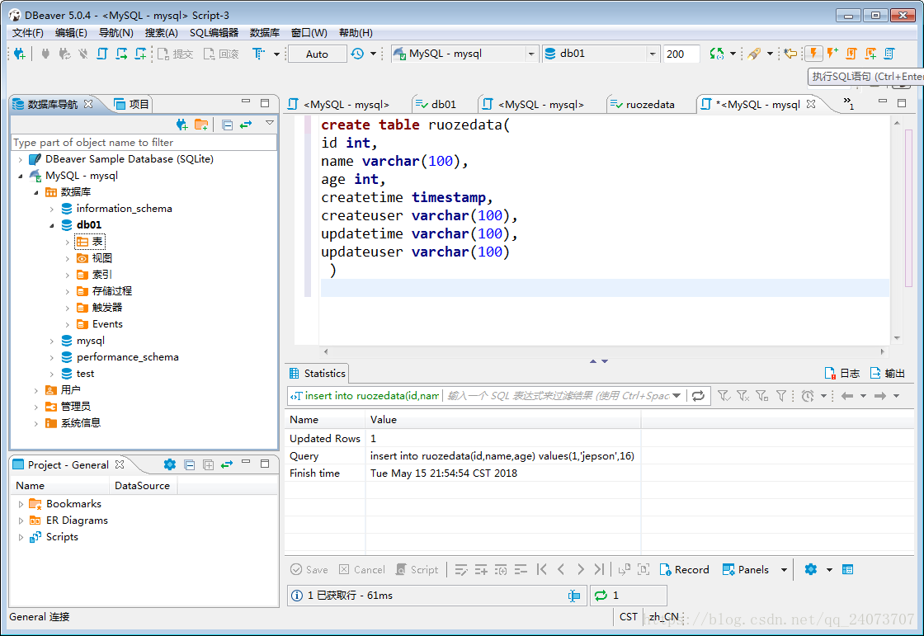This screenshot has height=636, width=924.
Task: Close the database navigator tab
Action: click(x=88, y=104)
